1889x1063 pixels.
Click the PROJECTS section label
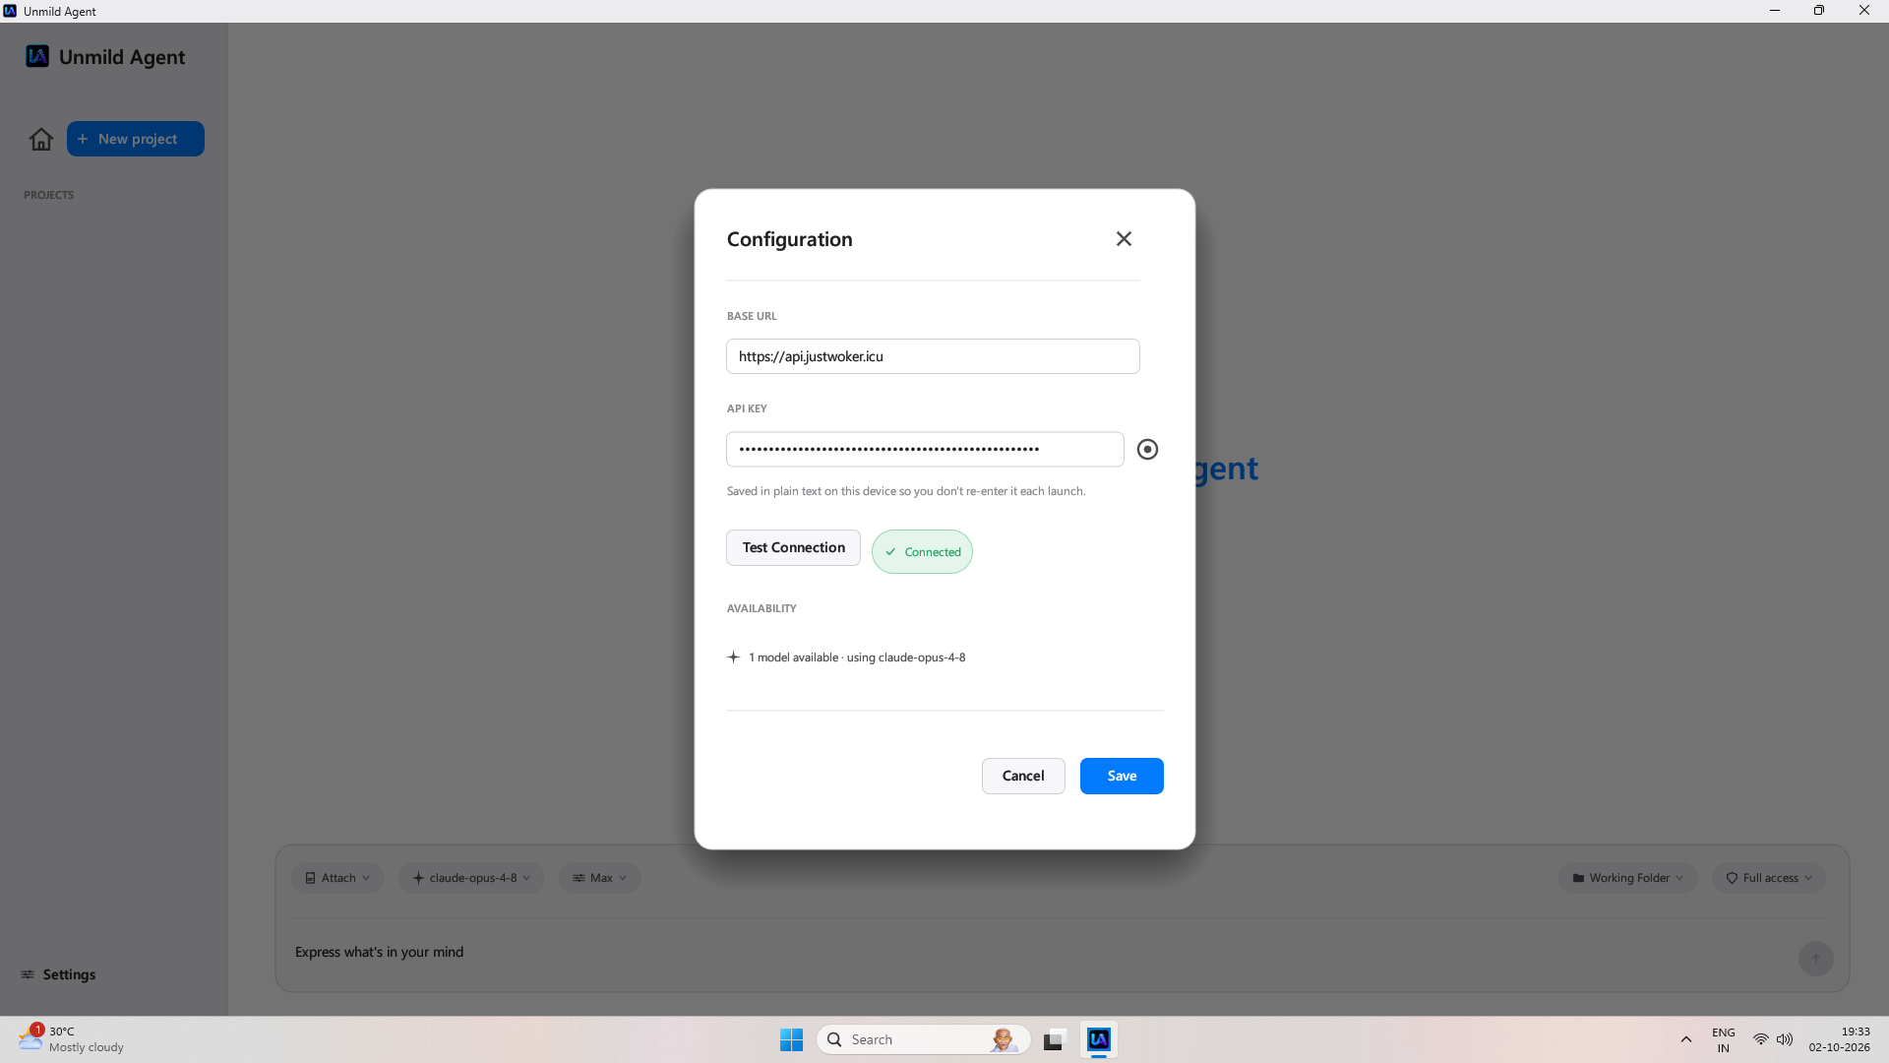pyautogui.click(x=49, y=195)
